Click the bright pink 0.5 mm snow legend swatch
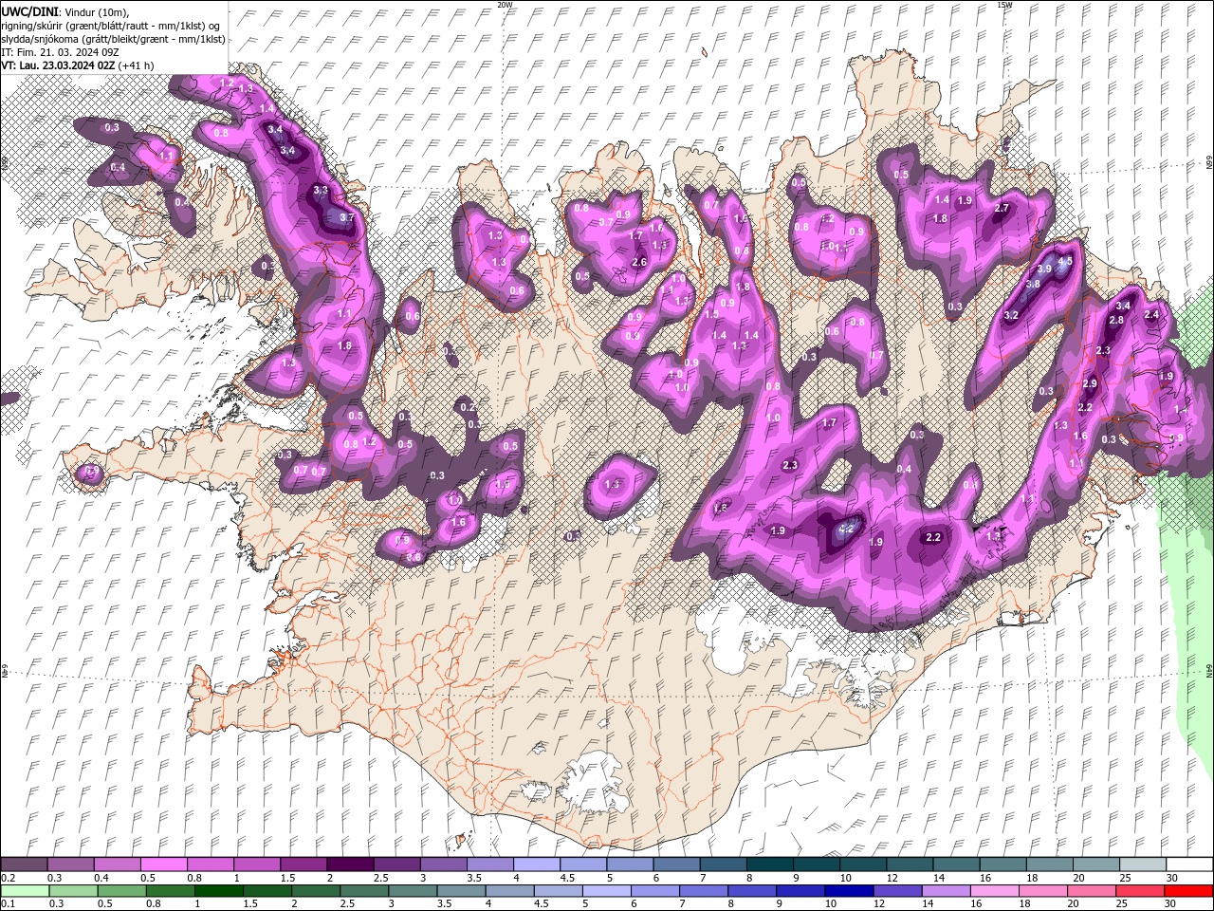 163,865
